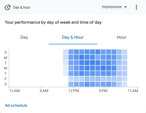
Task: Click the Impressions dropdown arrow
Action: 125,7
